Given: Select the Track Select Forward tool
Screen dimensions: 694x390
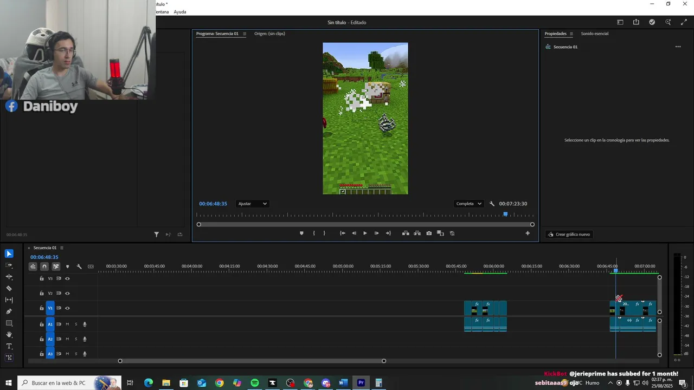Looking at the screenshot, I should pyautogui.click(x=9, y=265).
